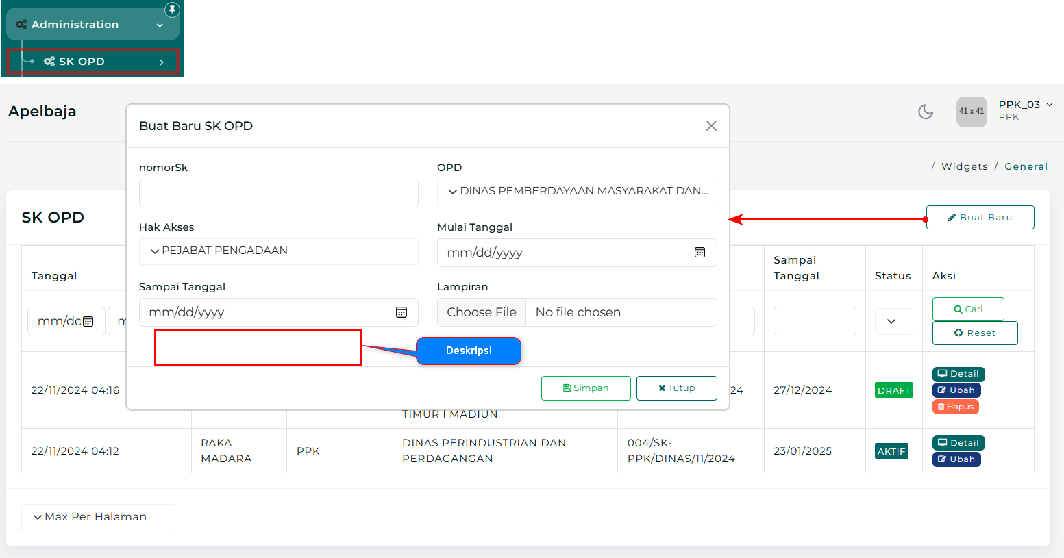Open the Hak Akses dropdown

pos(278,251)
